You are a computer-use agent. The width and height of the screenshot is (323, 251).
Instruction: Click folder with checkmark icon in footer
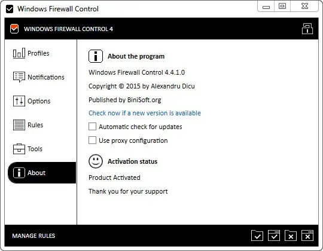pyautogui.click(x=257, y=235)
